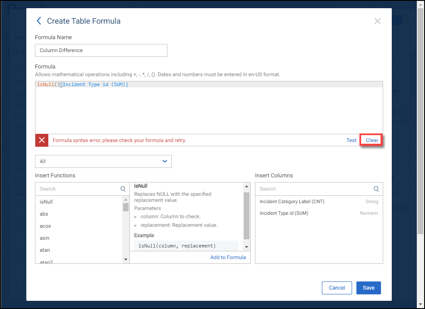Viewport: 425px width, 309px height.
Task: Select the abs function
Action: point(44,214)
